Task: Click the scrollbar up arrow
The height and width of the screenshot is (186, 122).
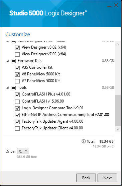Action: (x=118, y=44)
